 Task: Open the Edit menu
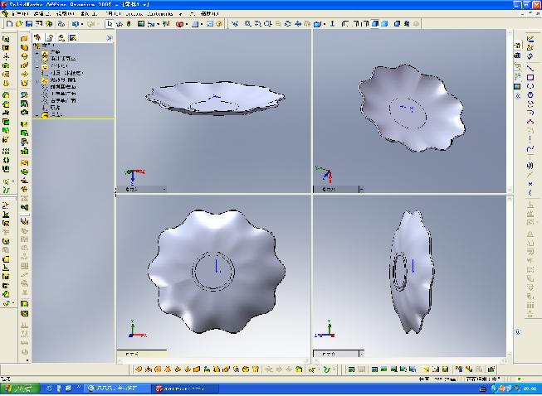coord(42,14)
